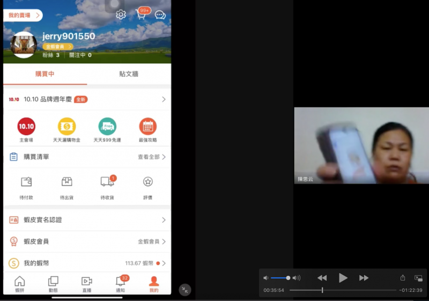View 關注中 0 following count
The image size is (429, 301).
(80, 55)
